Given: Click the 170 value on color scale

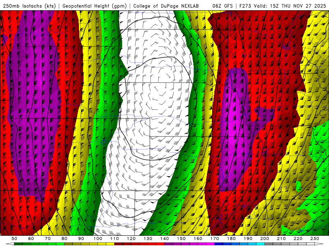Looking at the screenshot, I should click(215, 239).
